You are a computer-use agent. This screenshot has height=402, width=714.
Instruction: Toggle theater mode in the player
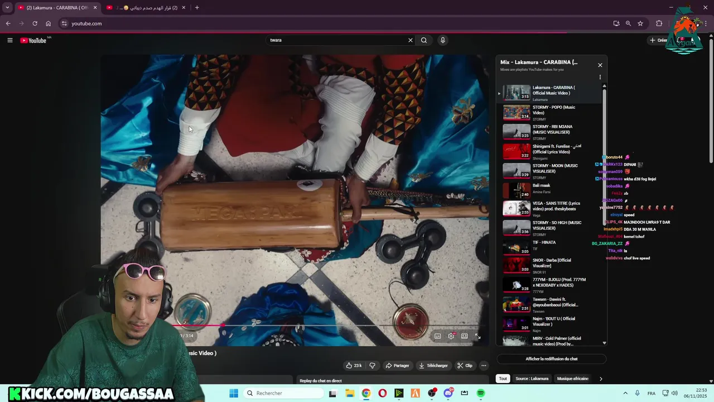tap(465, 336)
